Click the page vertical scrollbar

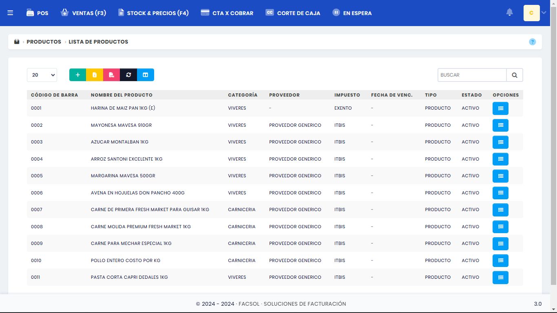tap(554, 155)
